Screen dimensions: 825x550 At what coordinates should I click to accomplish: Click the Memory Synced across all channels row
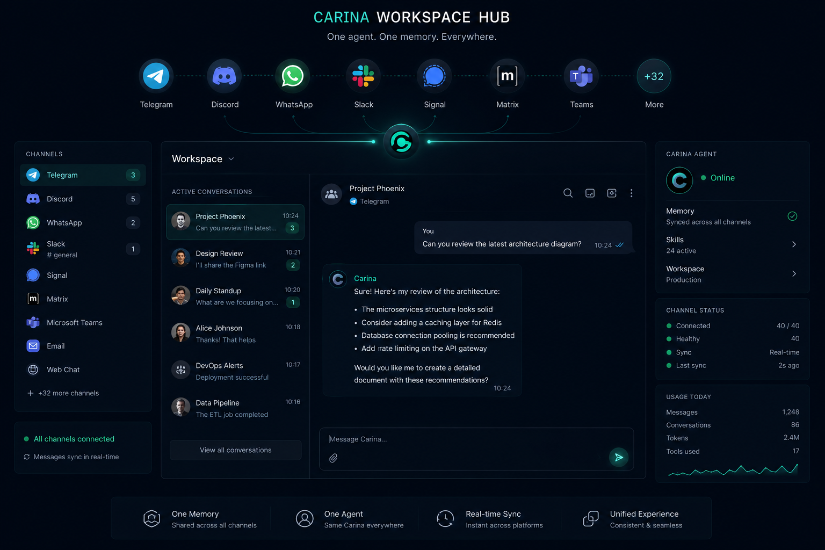coord(732,216)
